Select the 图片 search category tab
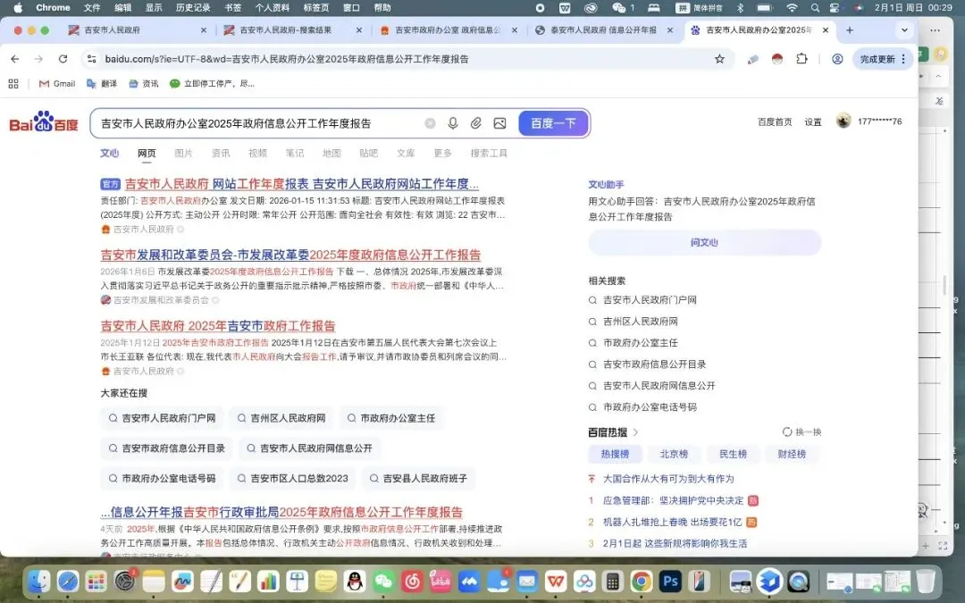The width and height of the screenshot is (965, 603). click(183, 153)
